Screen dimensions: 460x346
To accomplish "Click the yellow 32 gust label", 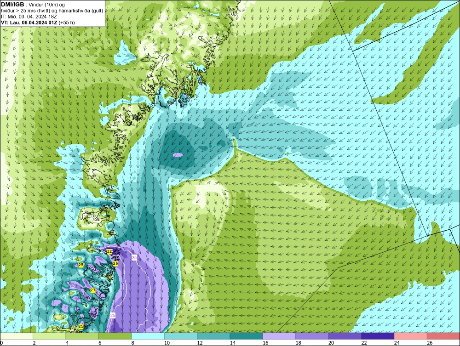I will click(109, 251).
